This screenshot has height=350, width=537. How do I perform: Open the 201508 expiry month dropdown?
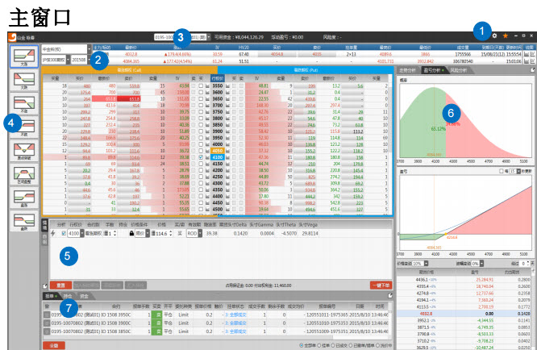coord(89,60)
